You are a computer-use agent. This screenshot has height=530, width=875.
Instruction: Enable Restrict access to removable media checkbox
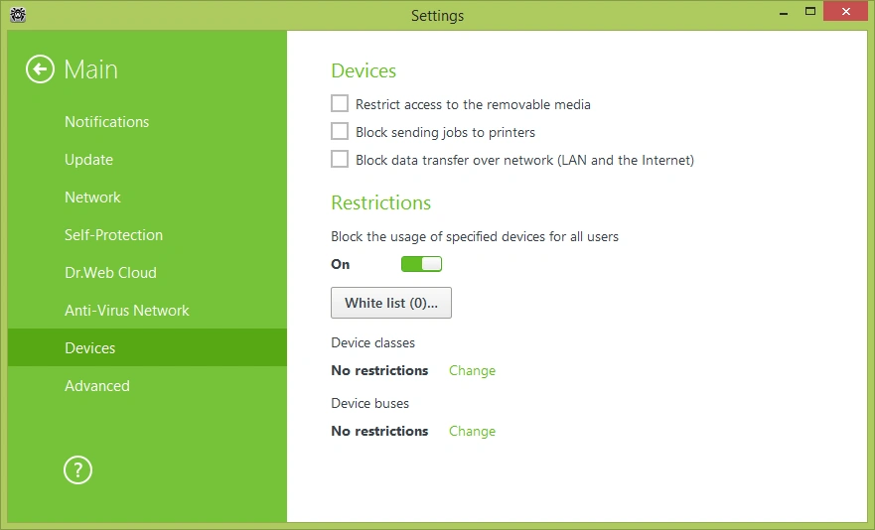coord(340,103)
